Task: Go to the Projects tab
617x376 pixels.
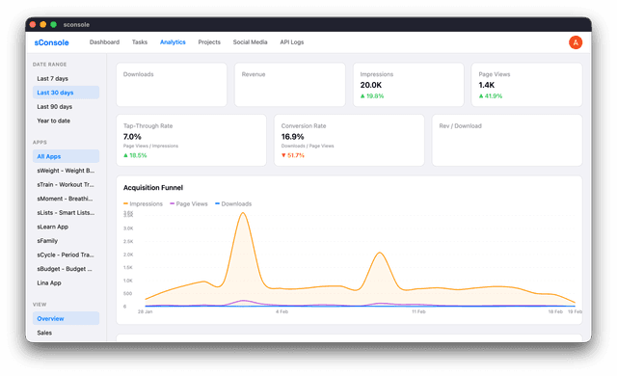Action: click(209, 42)
